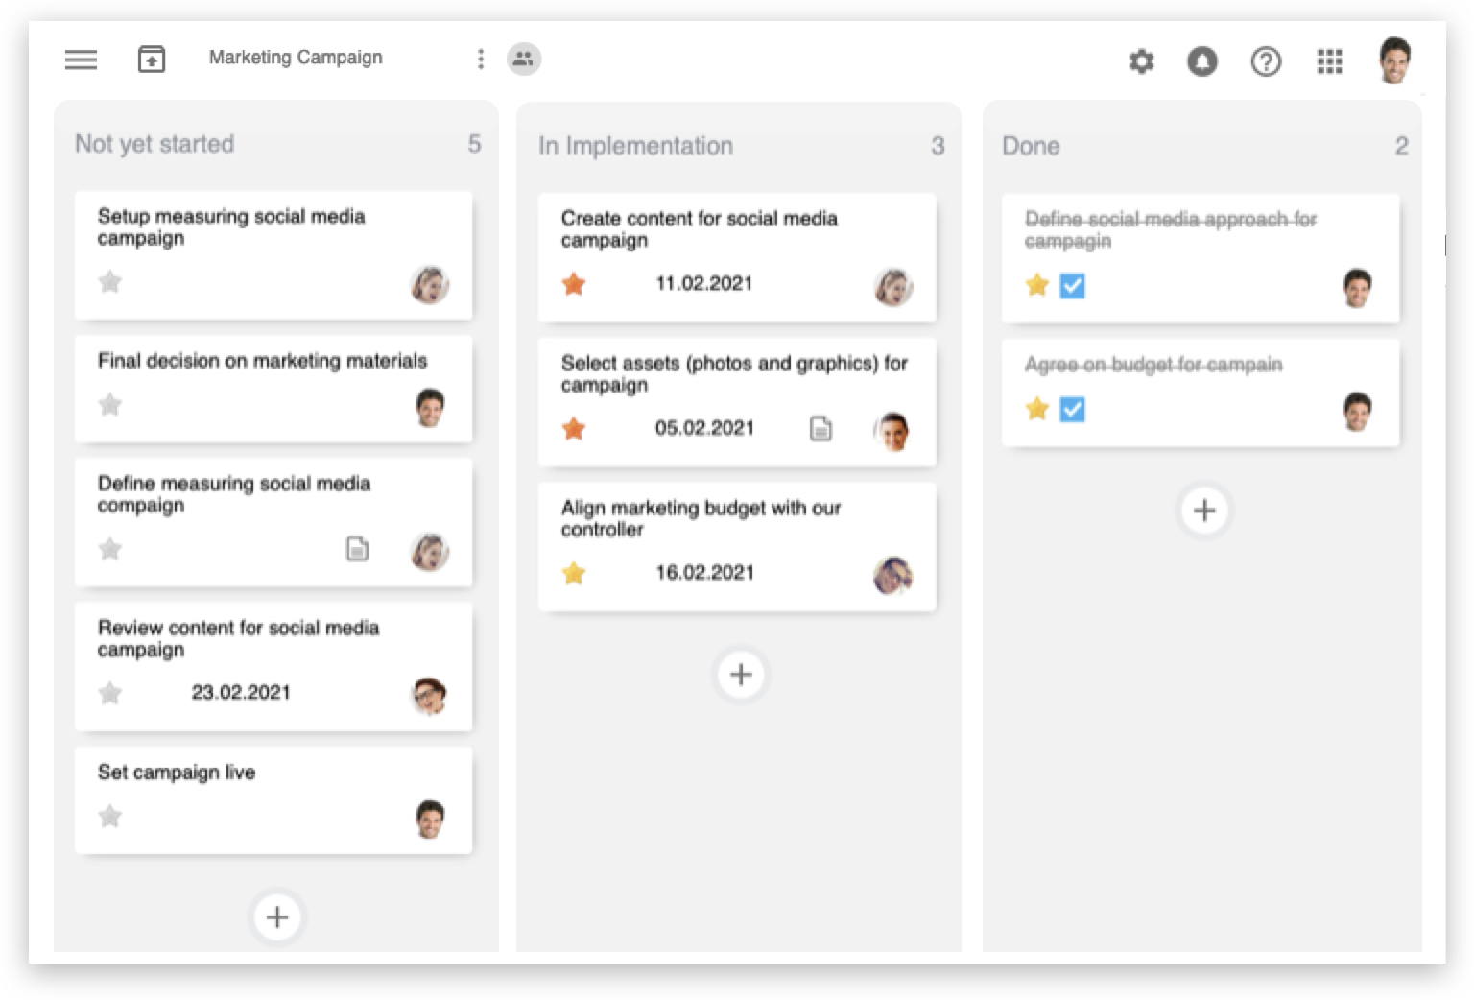Screen dimensions: 1474x1000
Task: Open the apps grid launcher
Action: point(1329,62)
